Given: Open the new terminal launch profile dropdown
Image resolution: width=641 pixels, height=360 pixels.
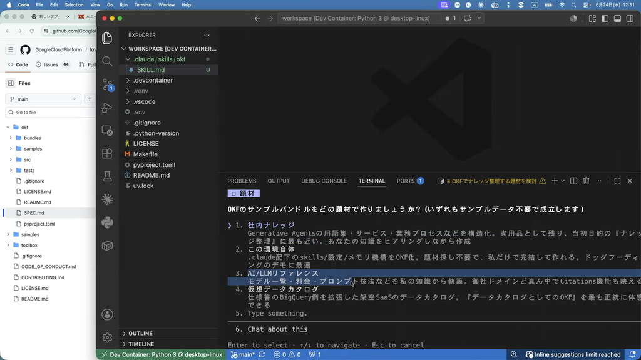Looking at the screenshot, I should (x=563, y=181).
